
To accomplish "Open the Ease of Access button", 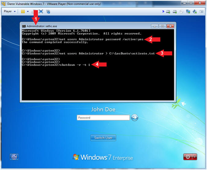I will [14, 157].
